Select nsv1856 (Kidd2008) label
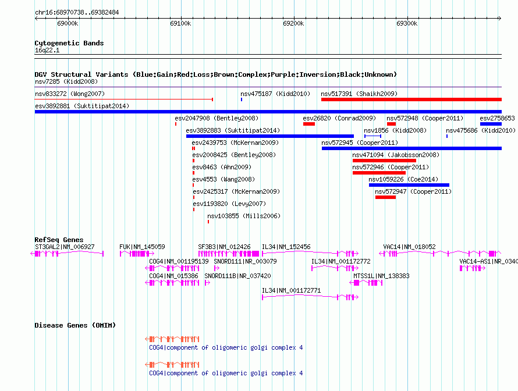This screenshot has height=391, width=518. click(x=395, y=130)
